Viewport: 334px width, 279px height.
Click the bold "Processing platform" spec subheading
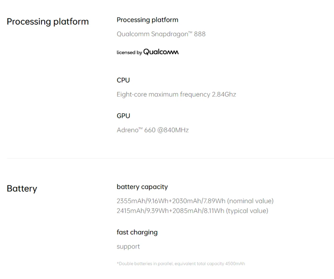pyautogui.click(x=147, y=20)
